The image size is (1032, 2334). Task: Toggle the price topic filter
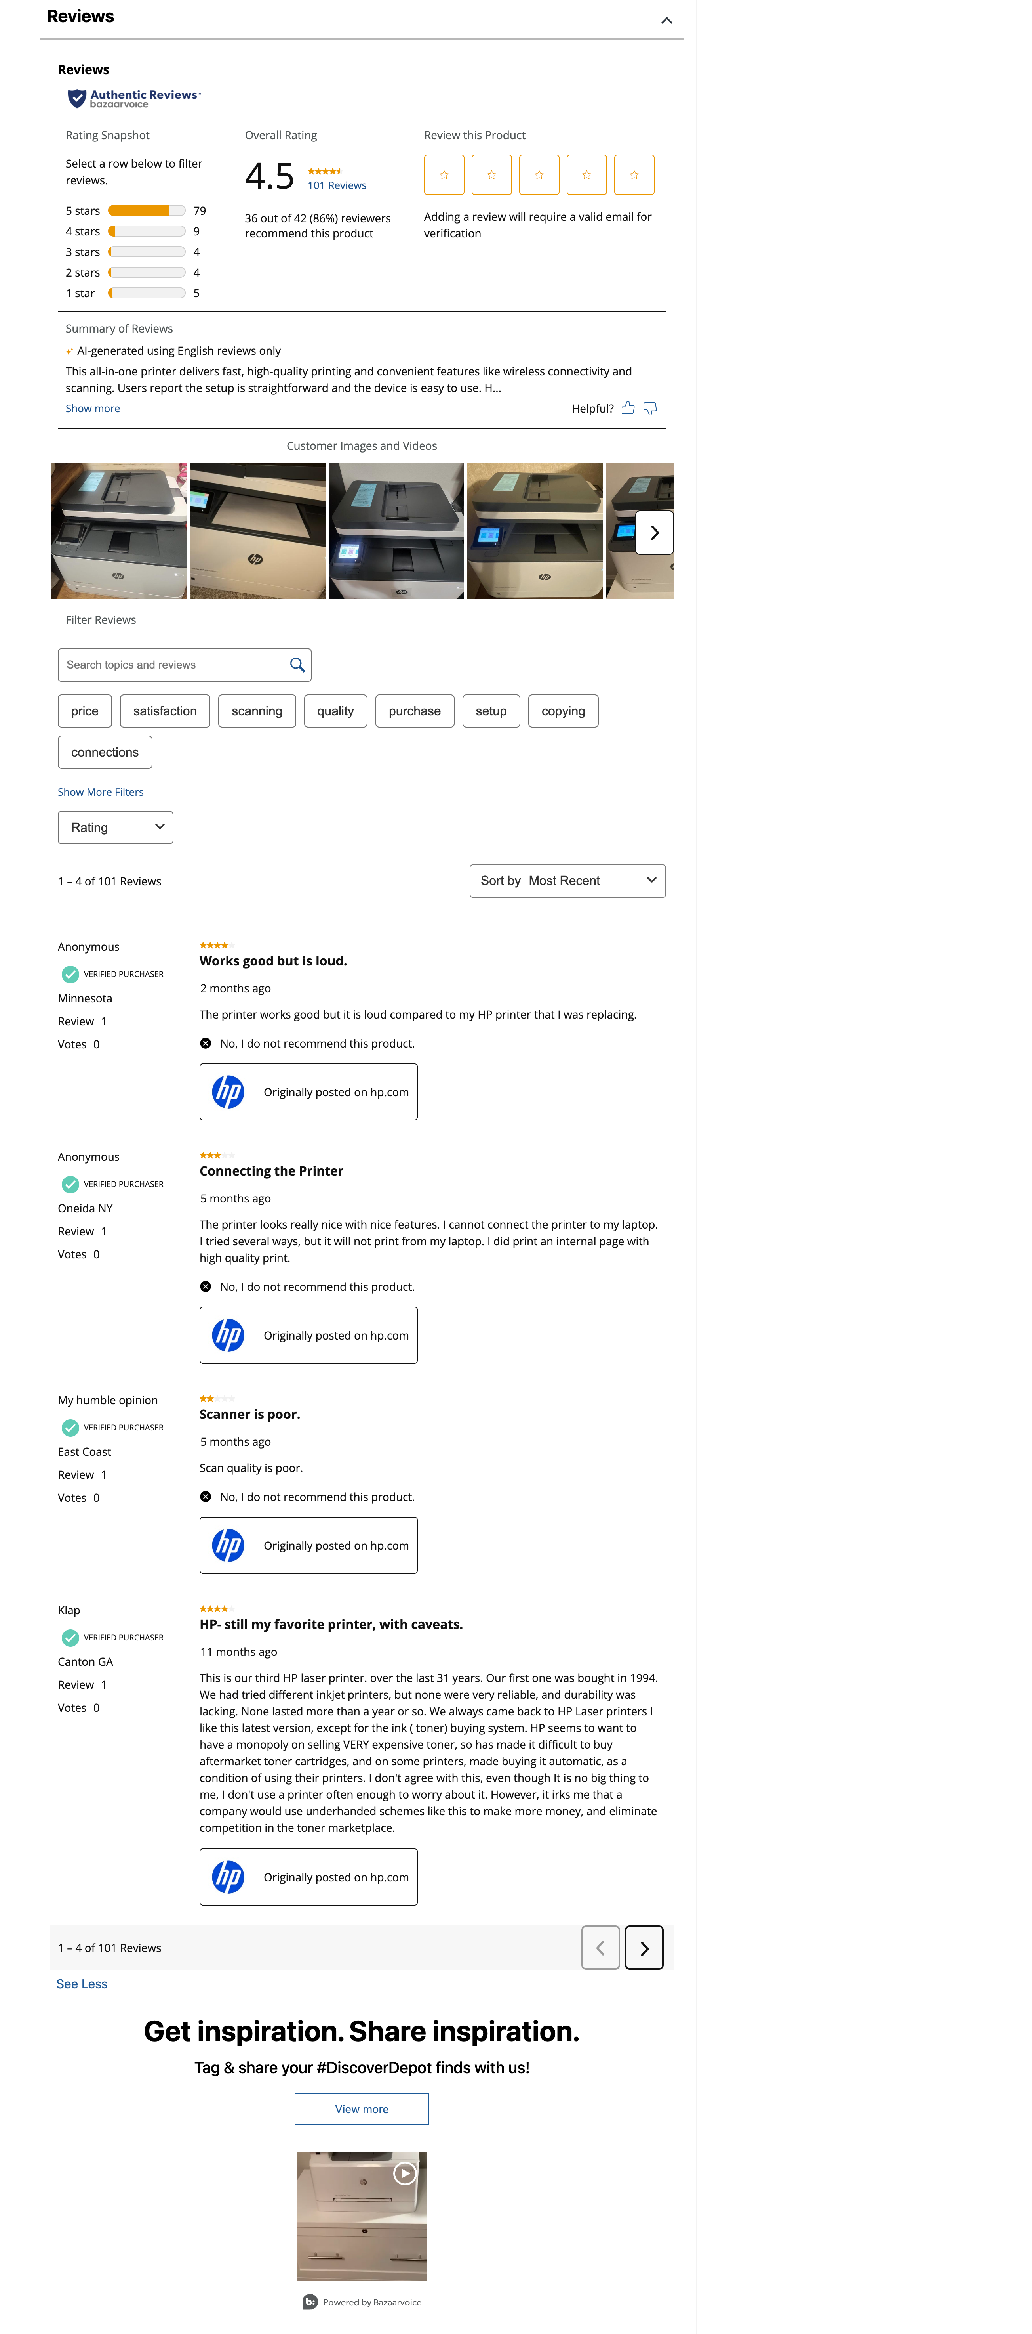pyautogui.click(x=85, y=711)
